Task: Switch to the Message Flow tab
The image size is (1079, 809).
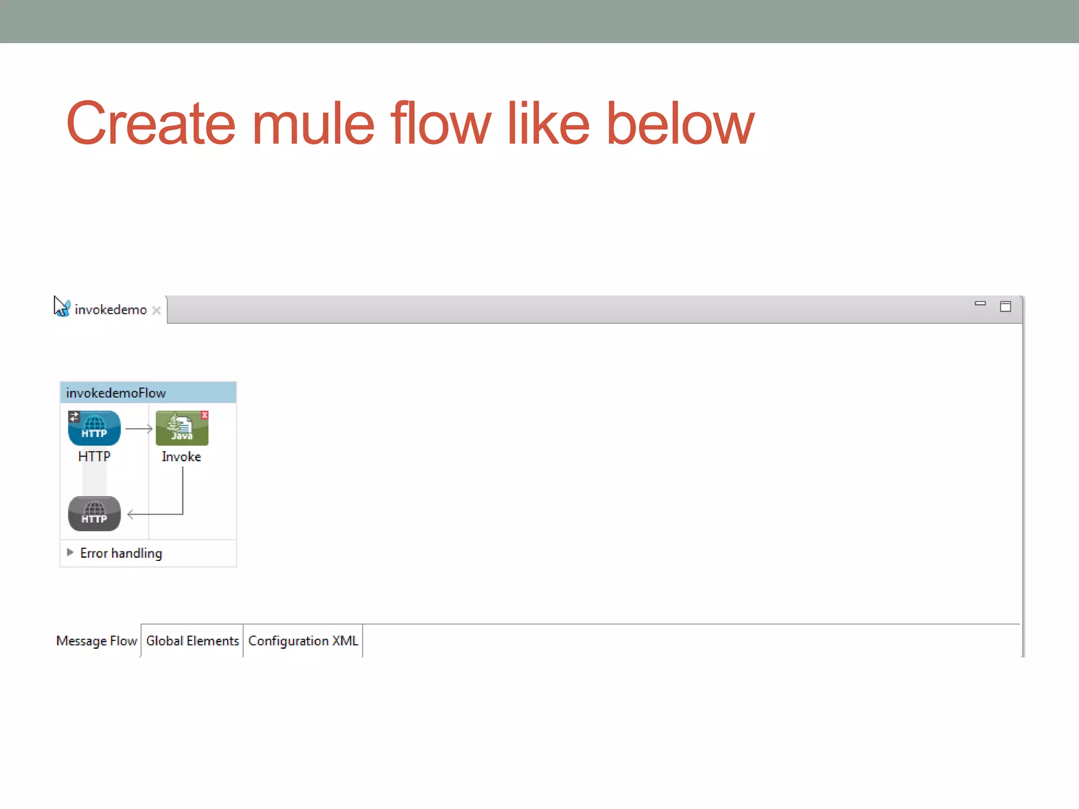Action: [97, 641]
